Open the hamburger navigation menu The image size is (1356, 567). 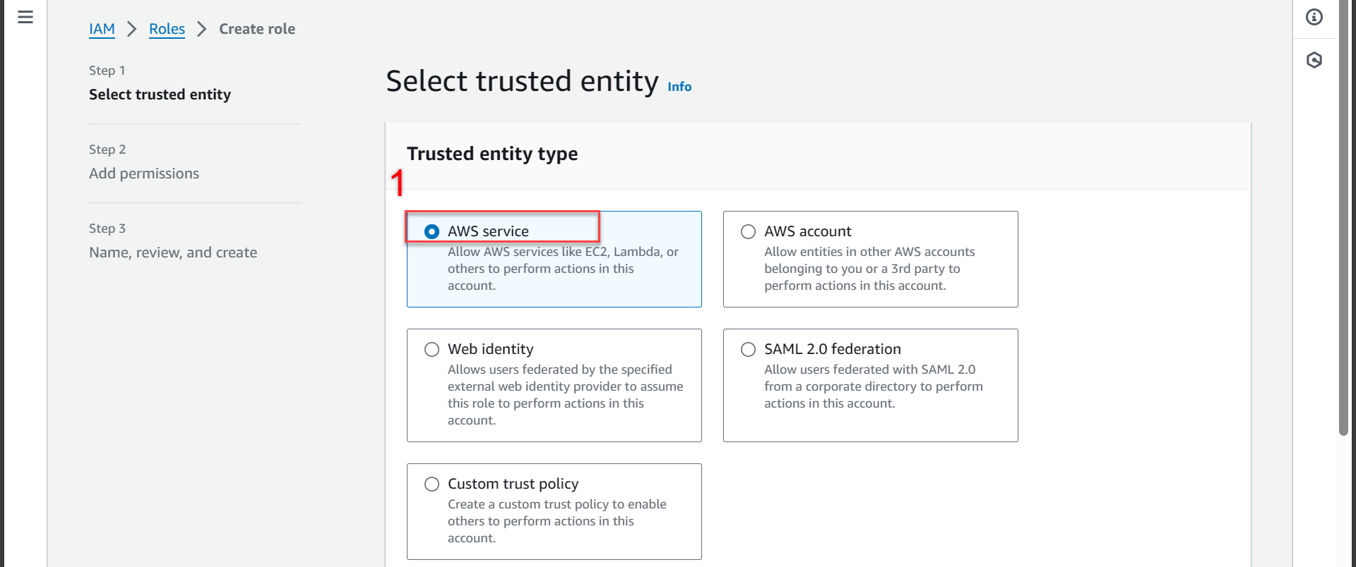pyautogui.click(x=25, y=17)
